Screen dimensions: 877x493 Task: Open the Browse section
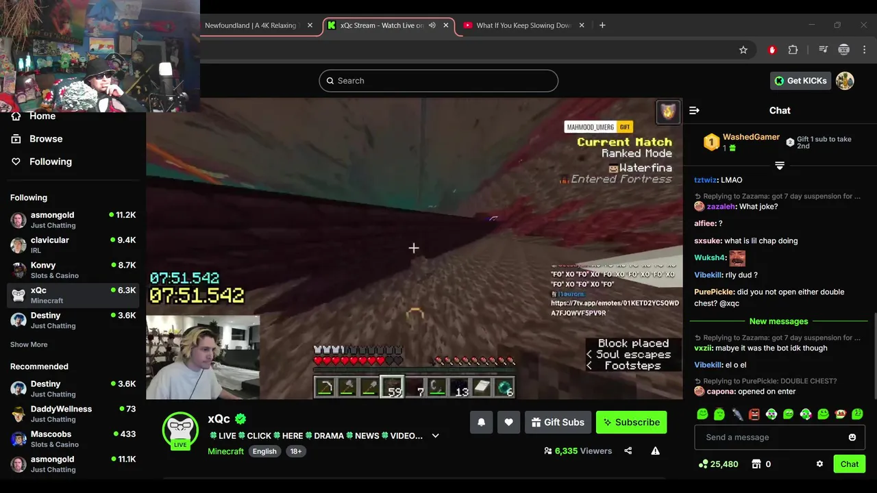[38, 138]
